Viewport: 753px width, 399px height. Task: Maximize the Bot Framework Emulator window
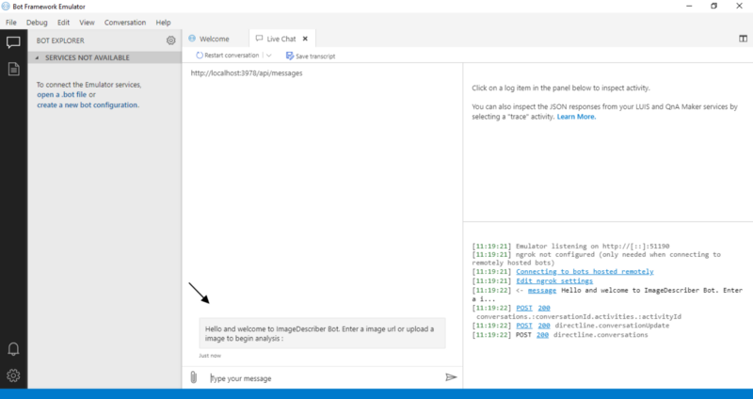[x=714, y=6]
